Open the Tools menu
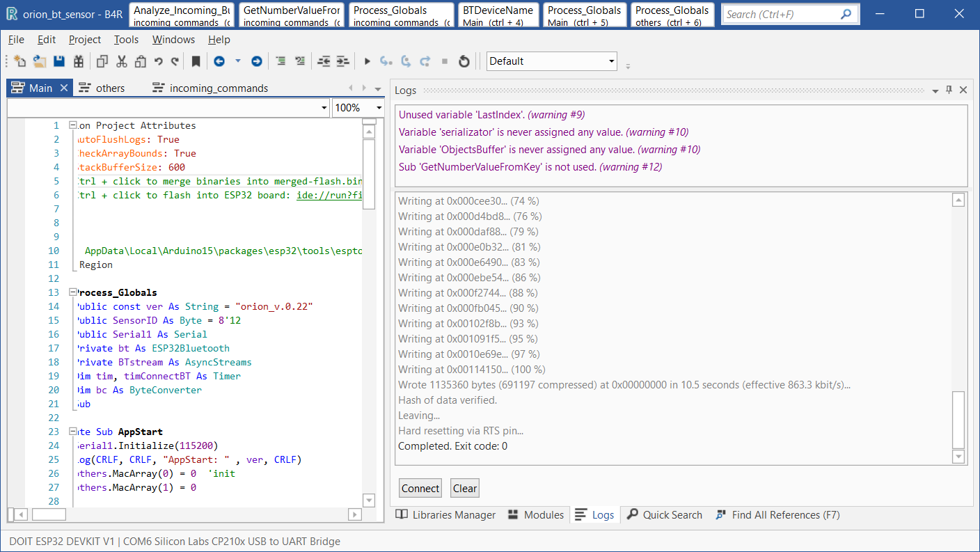This screenshot has width=980, height=552. pos(126,40)
